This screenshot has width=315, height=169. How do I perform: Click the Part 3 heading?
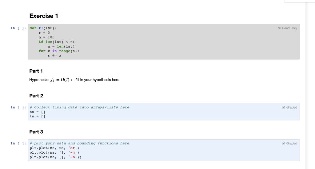pos(36,132)
